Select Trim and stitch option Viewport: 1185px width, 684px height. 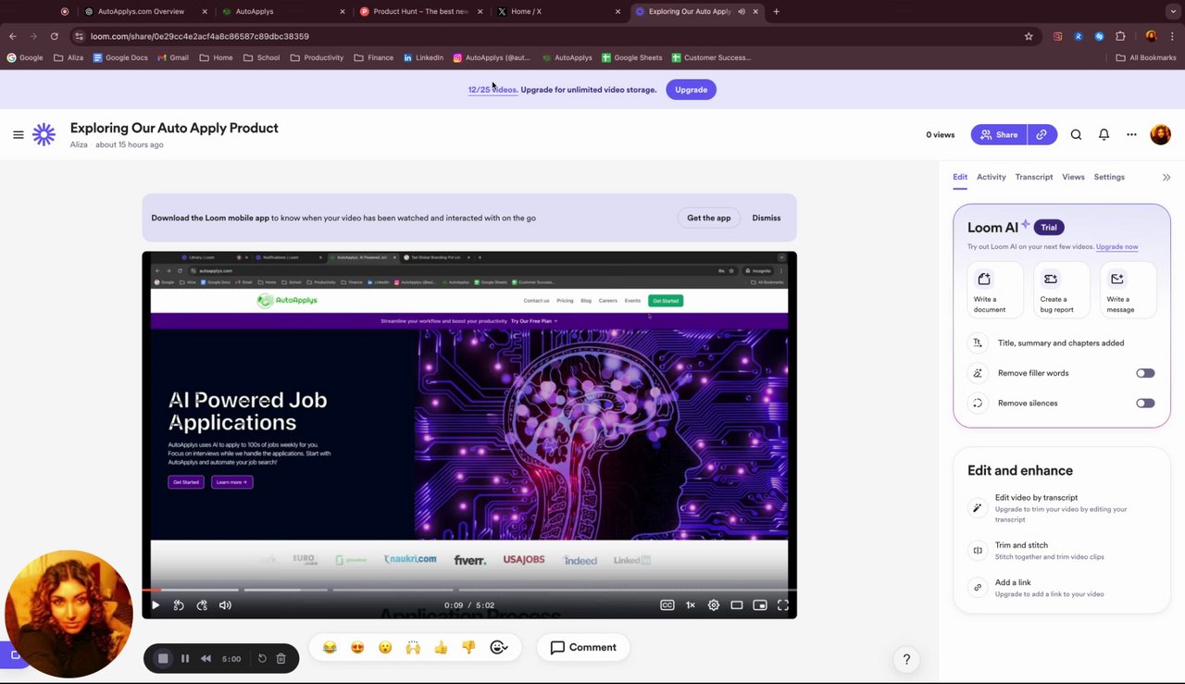click(x=1061, y=551)
